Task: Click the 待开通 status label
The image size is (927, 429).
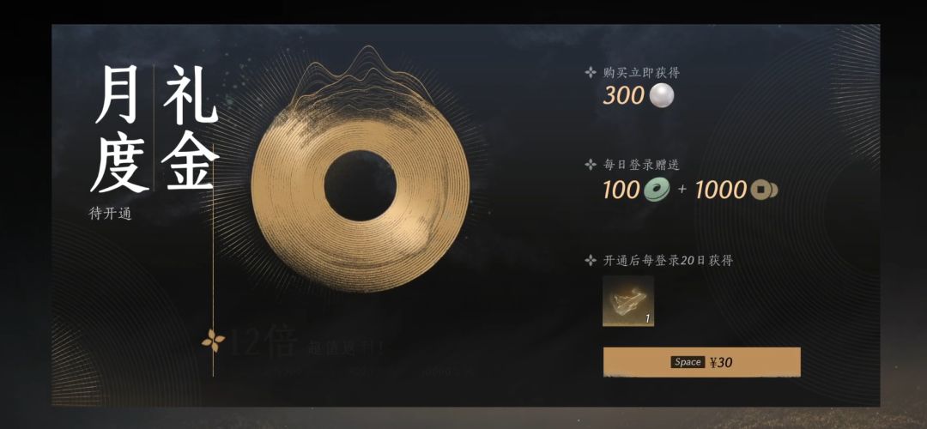Action: pos(110,214)
